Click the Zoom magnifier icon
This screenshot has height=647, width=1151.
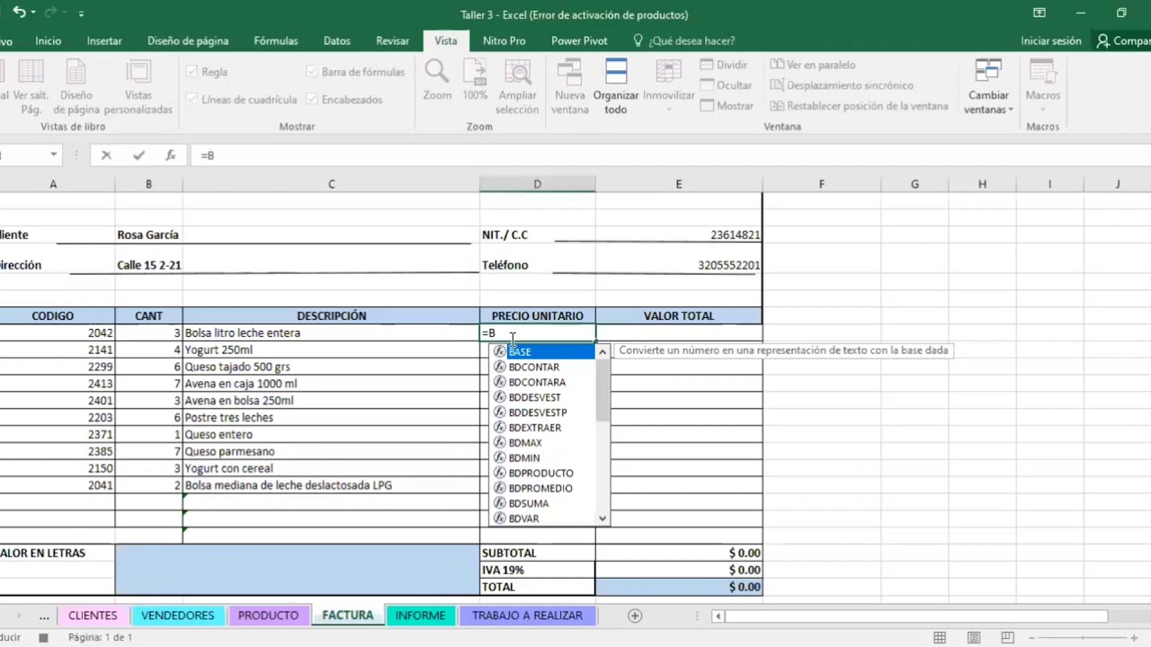(437, 72)
